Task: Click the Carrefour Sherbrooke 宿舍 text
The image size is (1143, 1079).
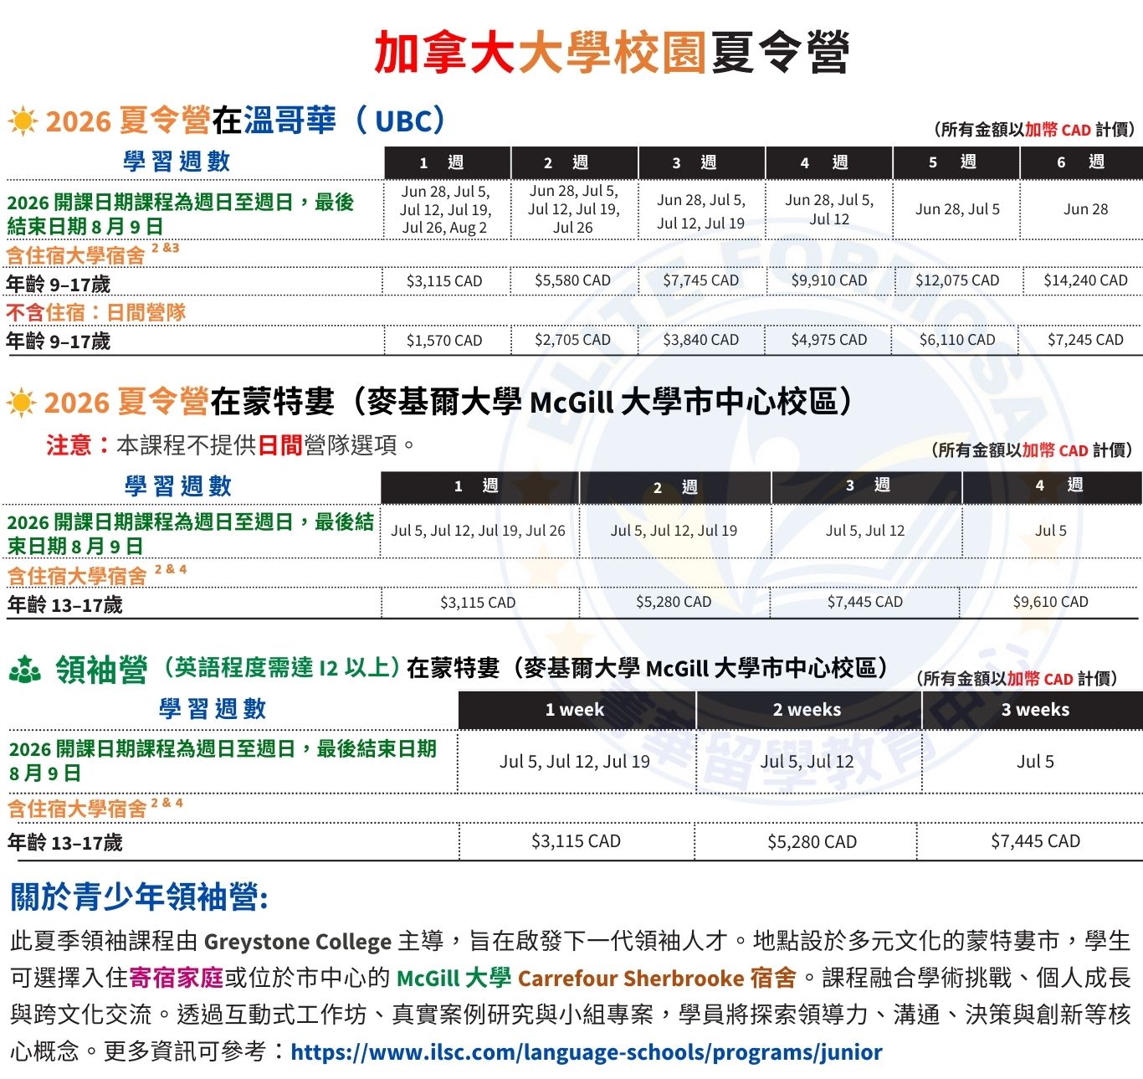Action: point(656,978)
